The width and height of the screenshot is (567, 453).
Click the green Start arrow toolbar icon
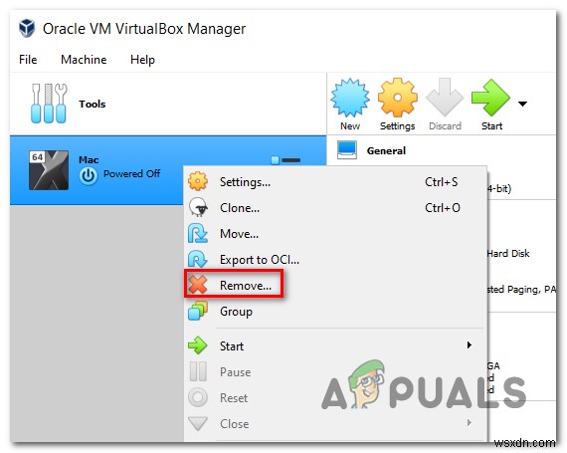point(490,98)
